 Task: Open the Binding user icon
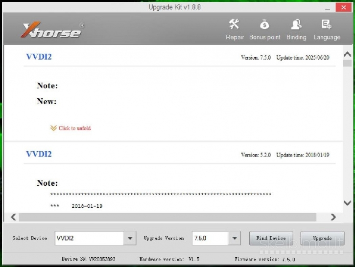pyautogui.click(x=296, y=24)
